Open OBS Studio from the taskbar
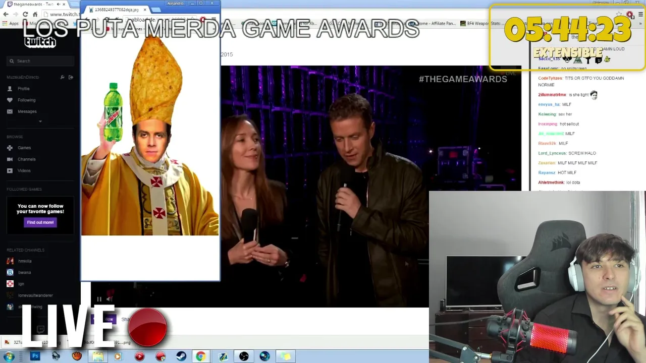The width and height of the screenshot is (646, 363). click(244, 356)
